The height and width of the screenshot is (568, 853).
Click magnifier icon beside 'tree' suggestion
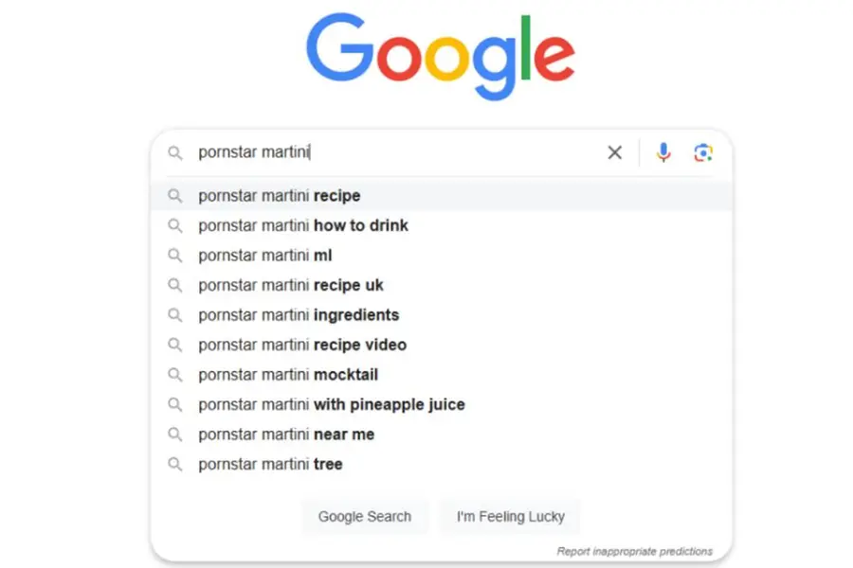click(x=174, y=464)
